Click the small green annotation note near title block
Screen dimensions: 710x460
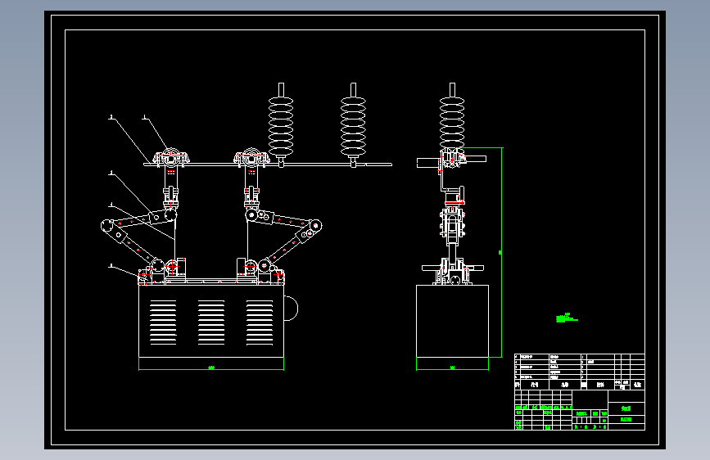[566, 318]
